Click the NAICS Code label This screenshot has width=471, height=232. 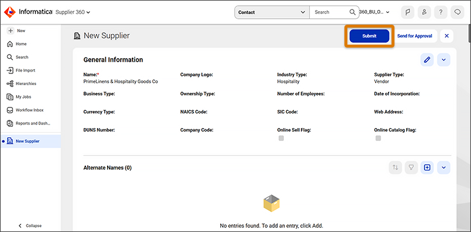point(194,112)
